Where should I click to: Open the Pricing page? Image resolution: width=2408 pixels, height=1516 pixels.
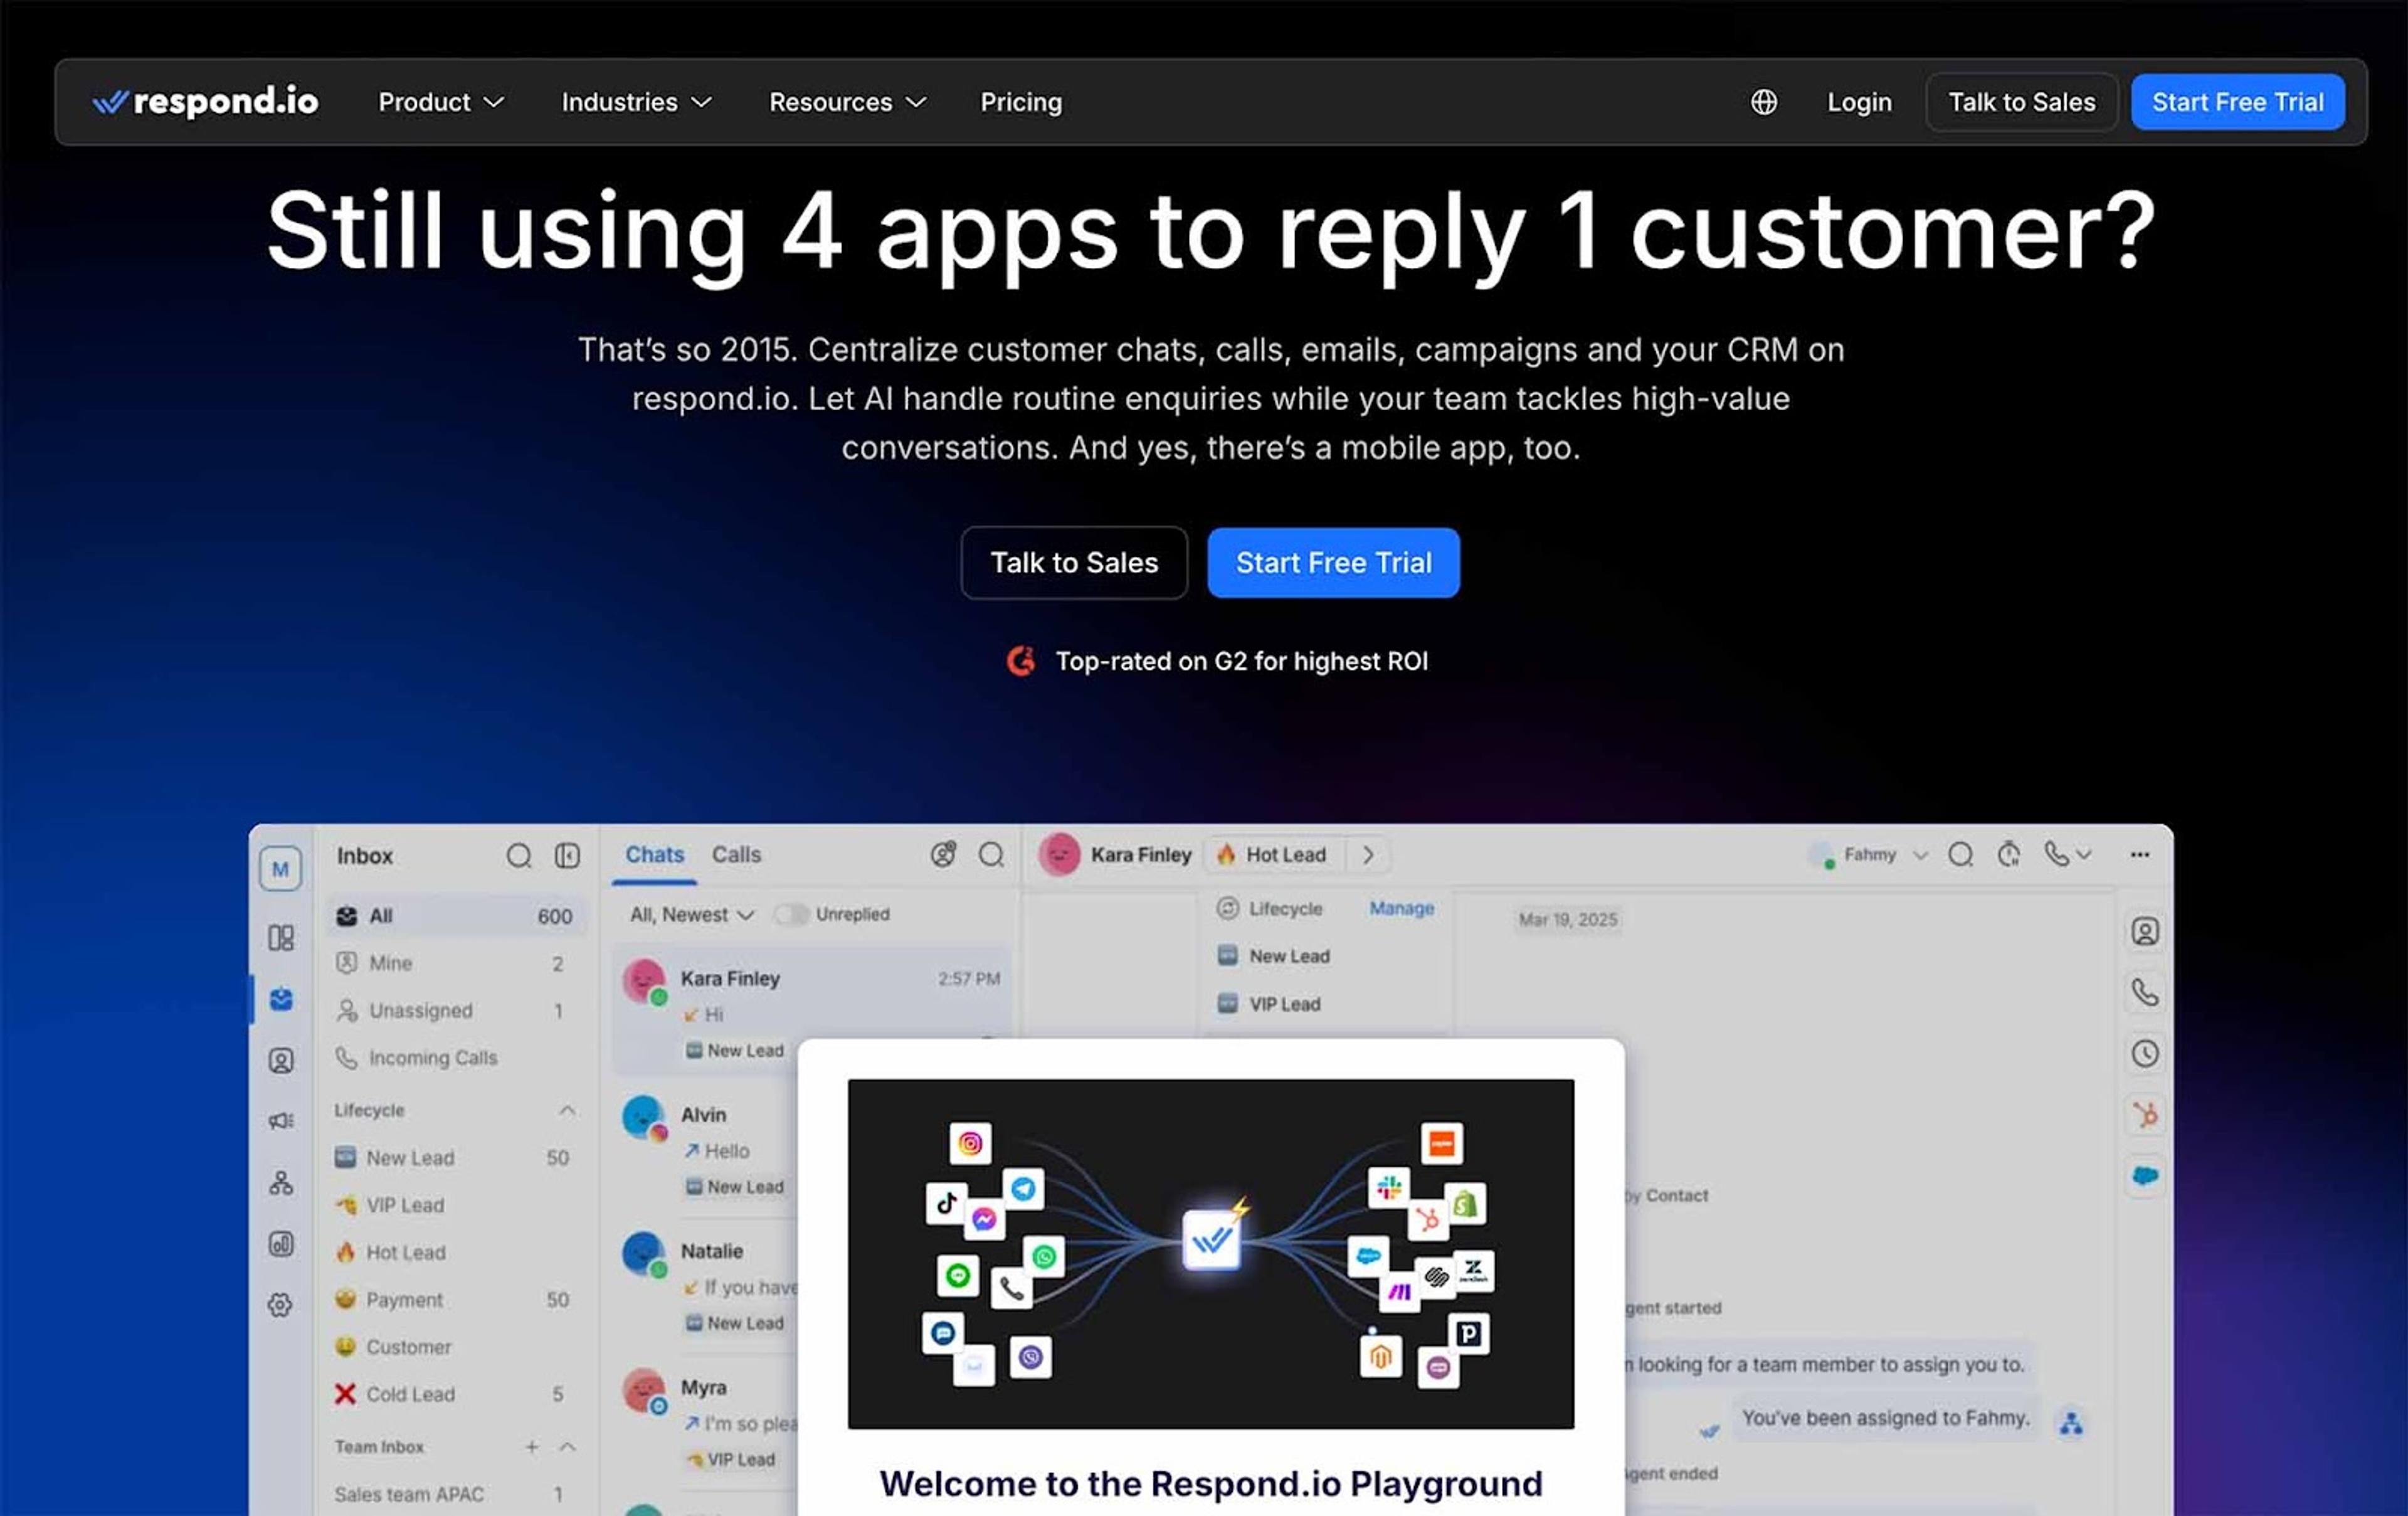pyautogui.click(x=1020, y=102)
